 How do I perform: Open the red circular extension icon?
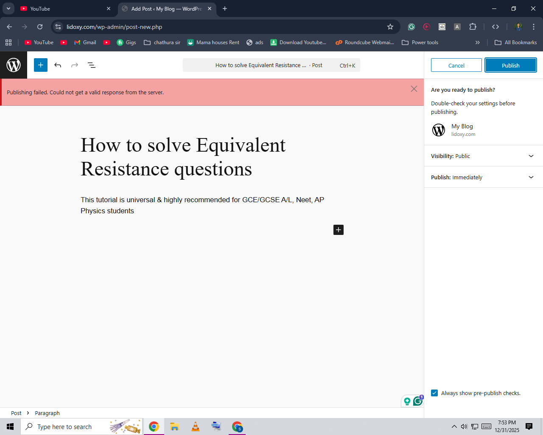pos(427,27)
